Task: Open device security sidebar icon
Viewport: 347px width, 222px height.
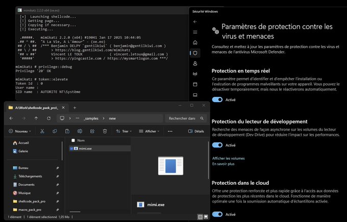Action: [195, 95]
